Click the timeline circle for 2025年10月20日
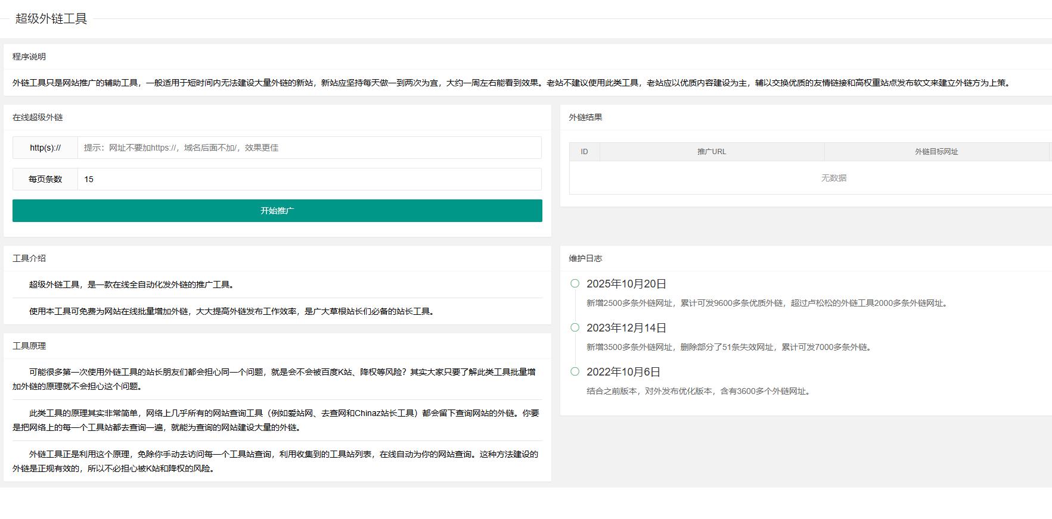The height and width of the screenshot is (519, 1052). [575, 283]
